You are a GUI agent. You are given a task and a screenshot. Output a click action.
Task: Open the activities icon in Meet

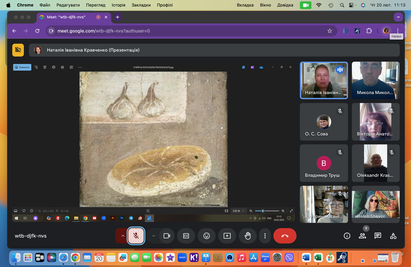pos(393,236)
